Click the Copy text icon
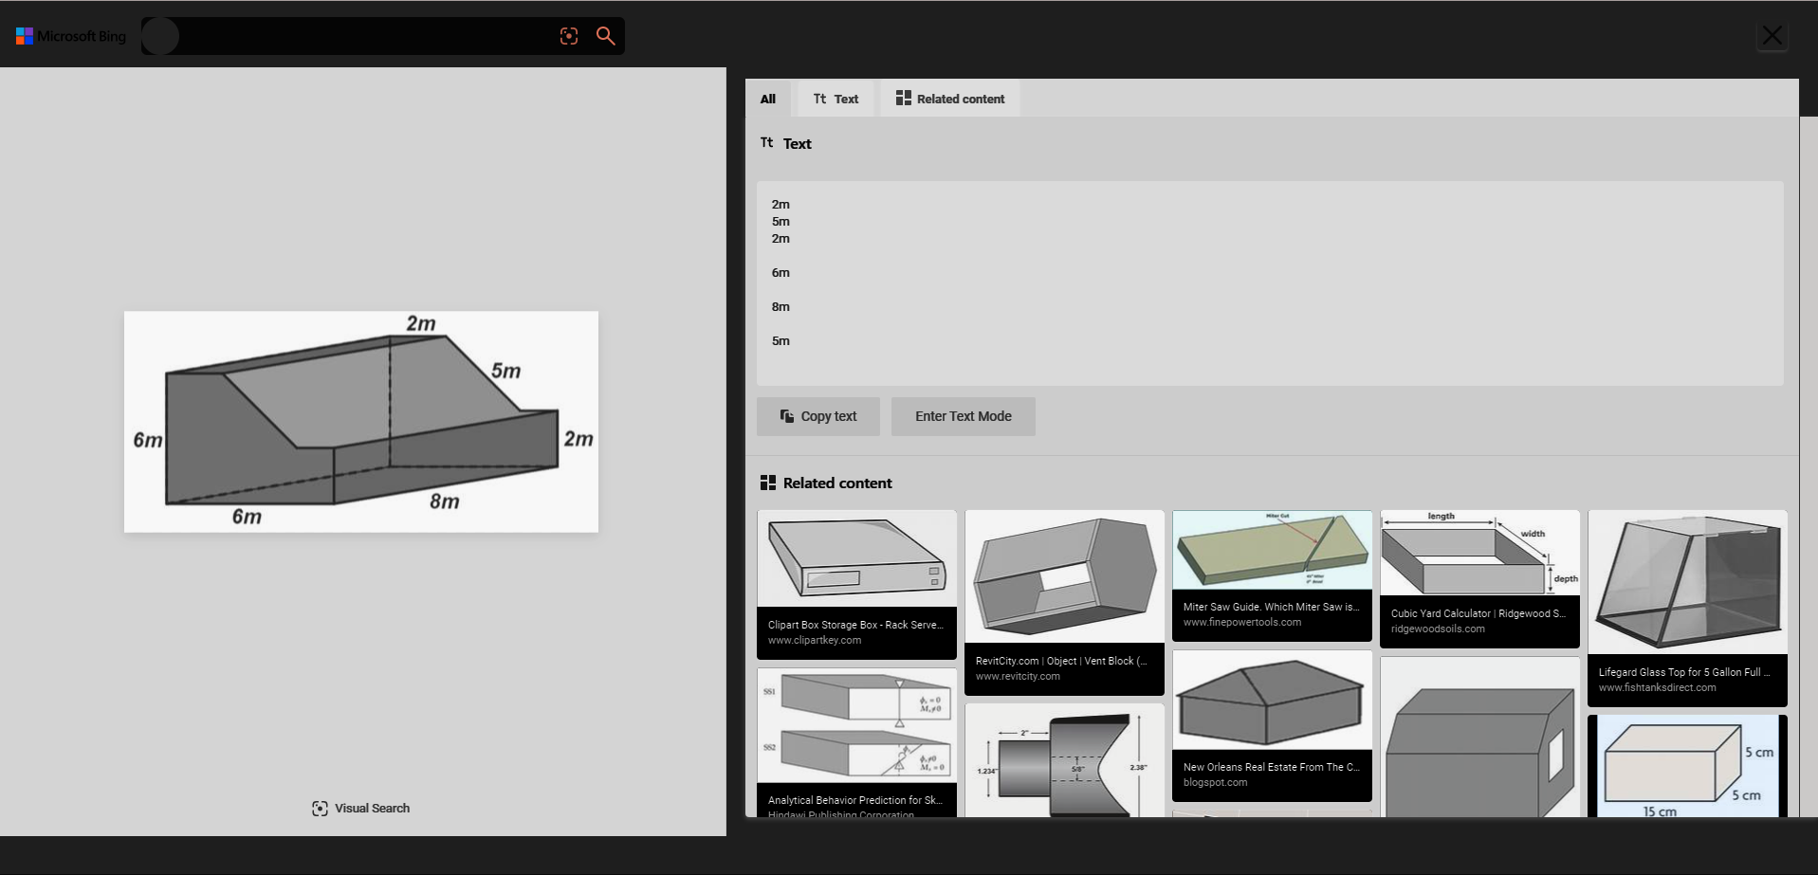The image size is (1818, 875). pos(786,416)
